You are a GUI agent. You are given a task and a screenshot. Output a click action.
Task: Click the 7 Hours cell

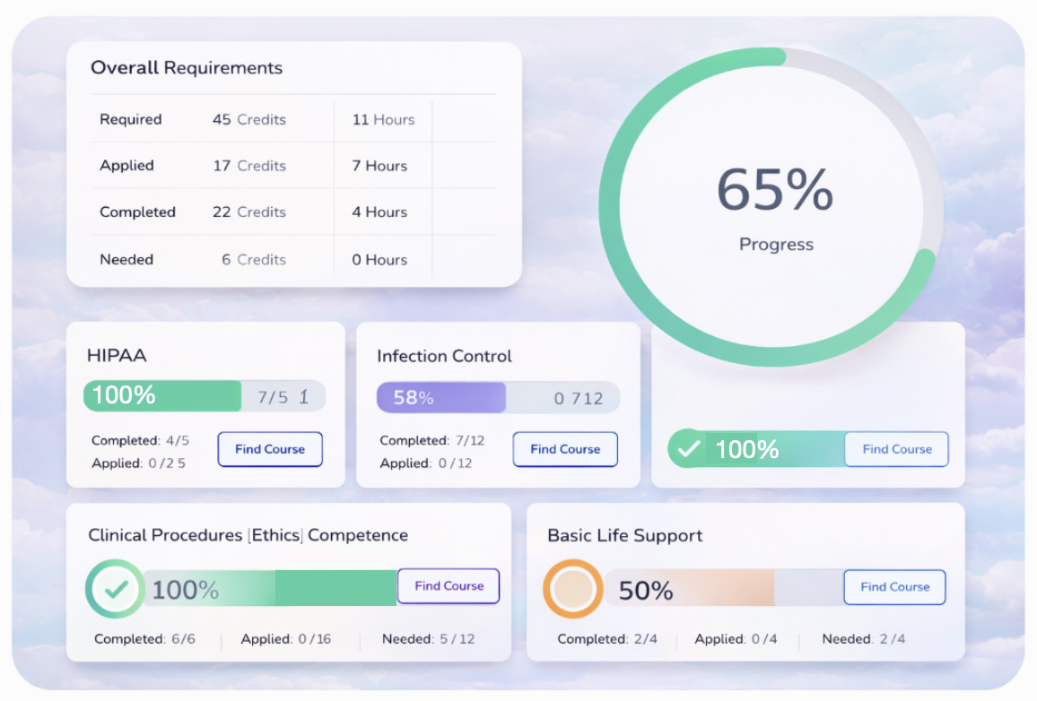[379, 166]
